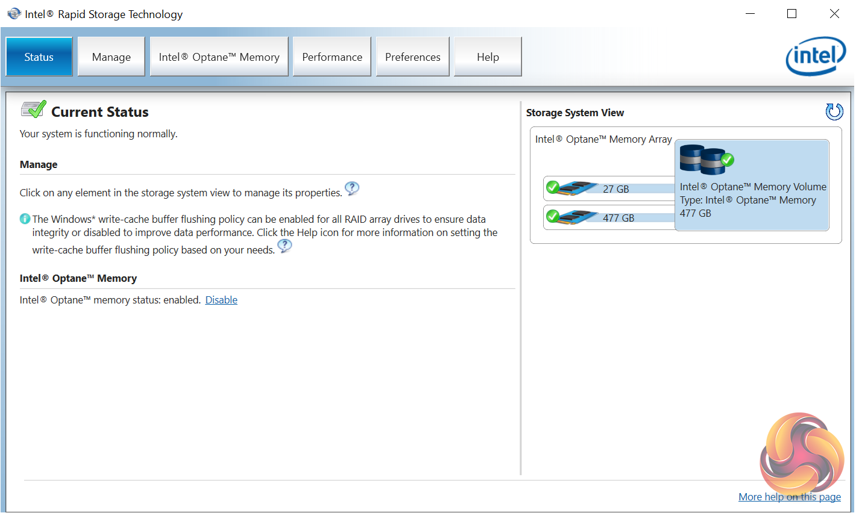Image resolution: width=856 pixels, height=513 pixels.
Task: Click the Intel logo in the header
Action: click(816, 57)
